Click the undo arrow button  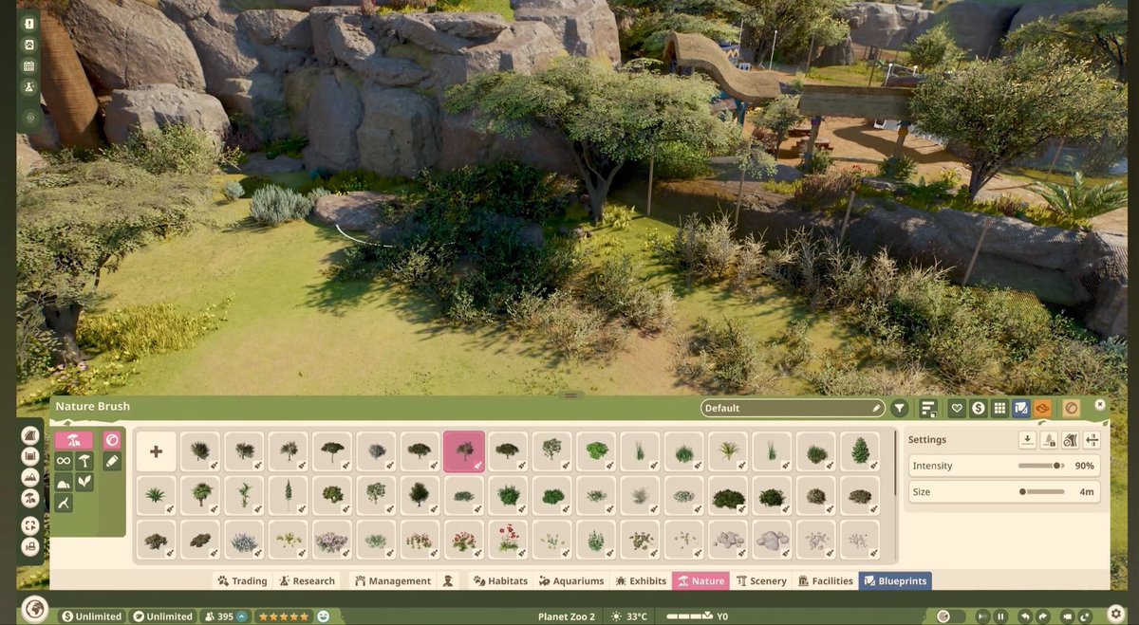[x=1026, y=616]
